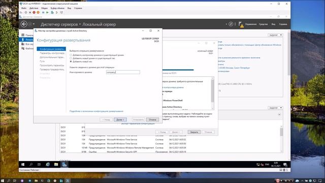Viewport: 325px width, 183px height.
Task: Open guest Action Center icon
Action: click(x=285, y=165)
